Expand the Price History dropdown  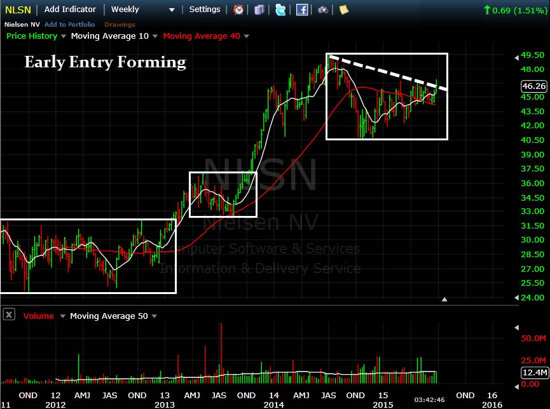[63, 36]
